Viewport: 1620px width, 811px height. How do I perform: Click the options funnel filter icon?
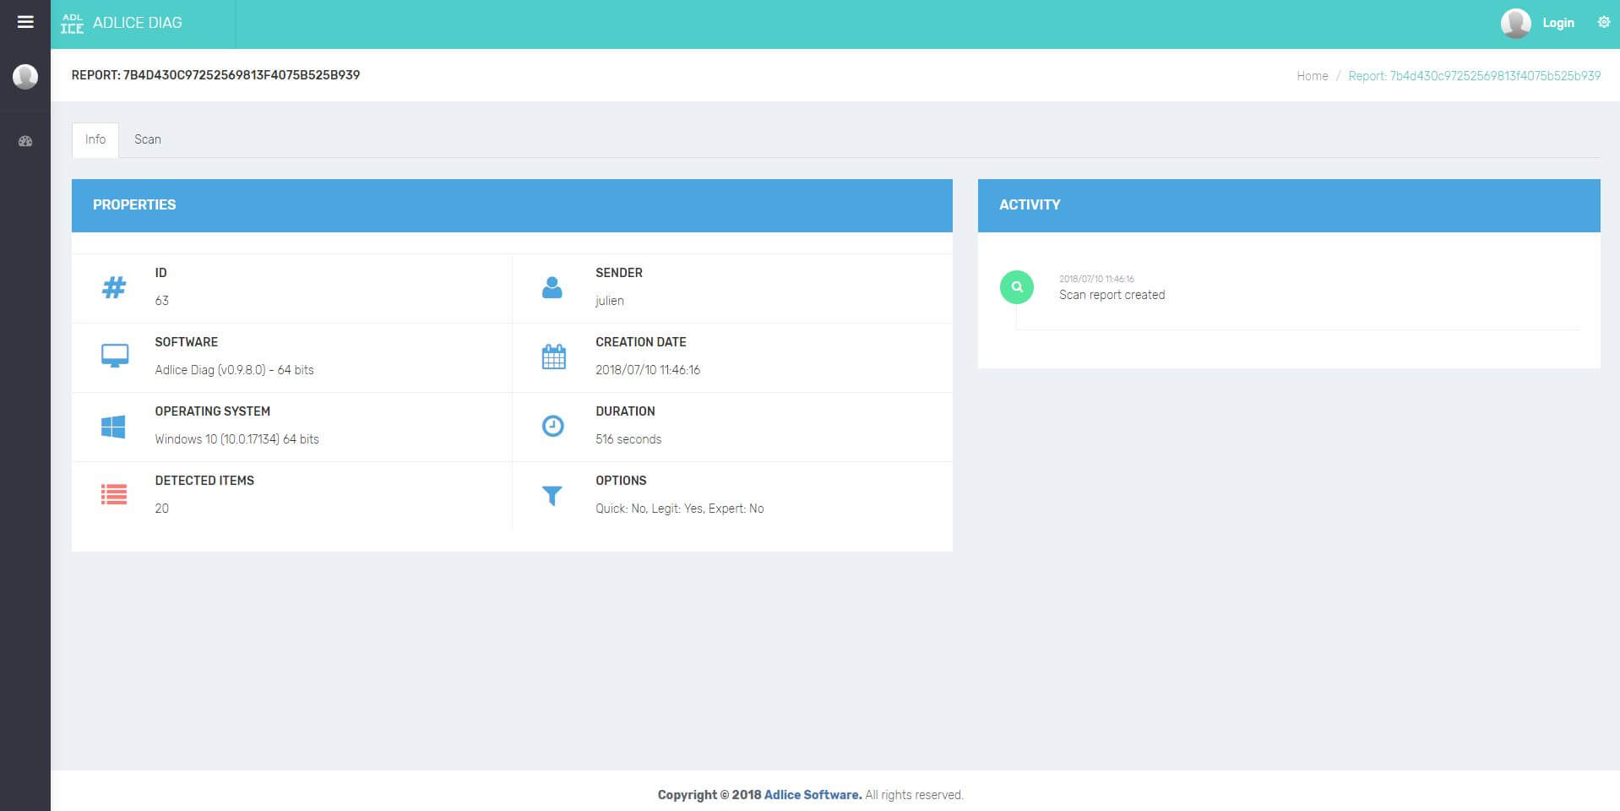pyautogui.click(x=552, y=495)
